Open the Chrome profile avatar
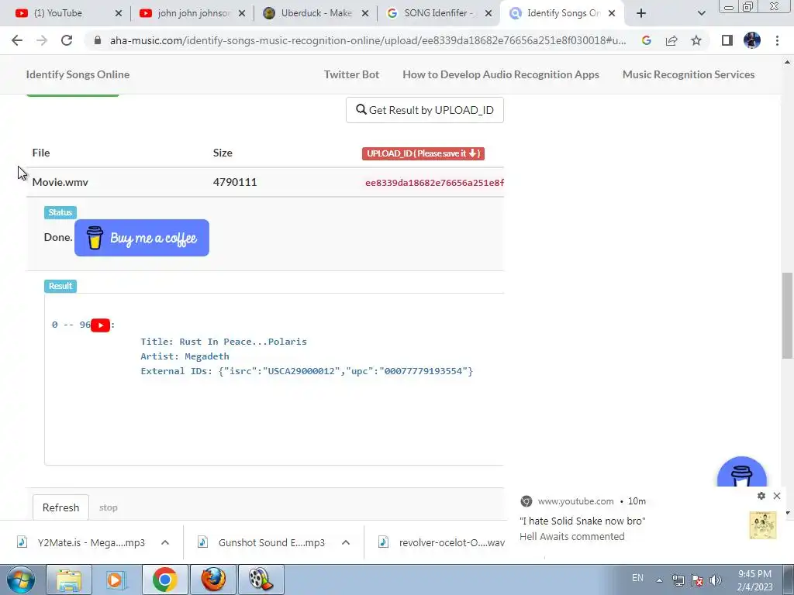The height and width of the screenshot is (595, 794). pyautogui.click(x=752, y=40)
